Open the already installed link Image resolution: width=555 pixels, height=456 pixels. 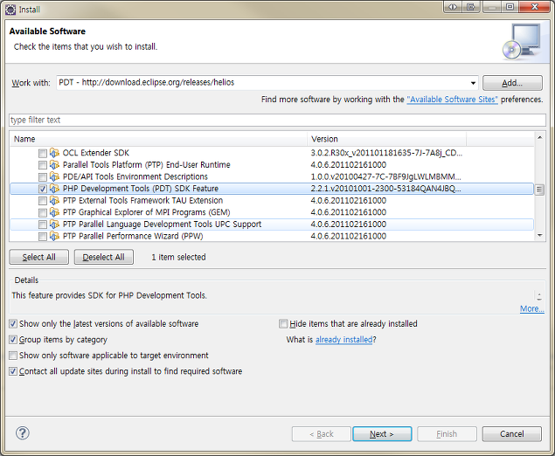(343, 340)
